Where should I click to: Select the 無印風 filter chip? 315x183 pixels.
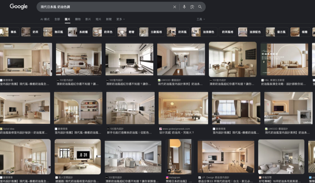pos(54,32)
